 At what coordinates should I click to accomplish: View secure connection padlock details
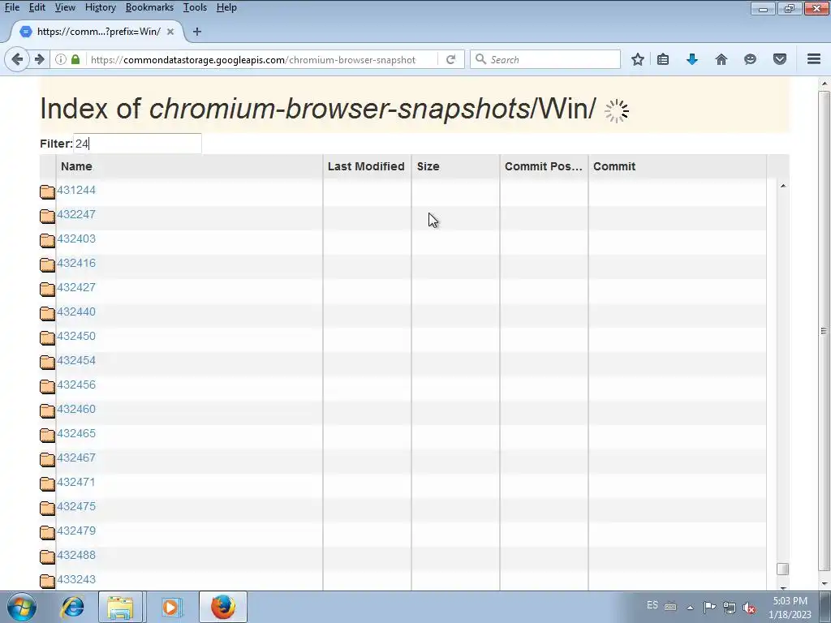(x=75, y=59)
